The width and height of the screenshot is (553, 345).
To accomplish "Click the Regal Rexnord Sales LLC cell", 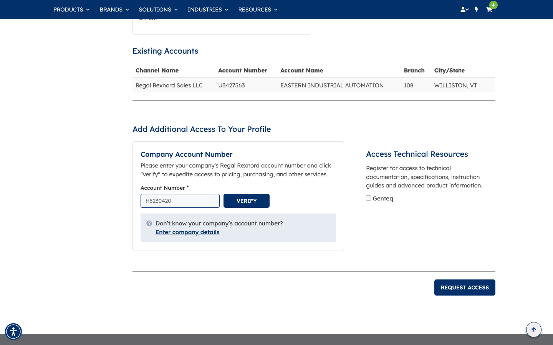I will [x=169, y=85].
